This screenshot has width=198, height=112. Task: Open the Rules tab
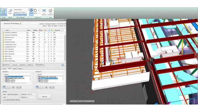tap(5, 69)
